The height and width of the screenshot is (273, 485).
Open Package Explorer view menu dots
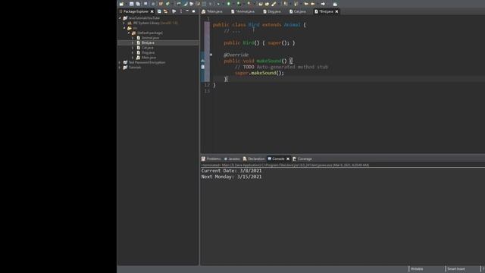click(x=181, y=11)
